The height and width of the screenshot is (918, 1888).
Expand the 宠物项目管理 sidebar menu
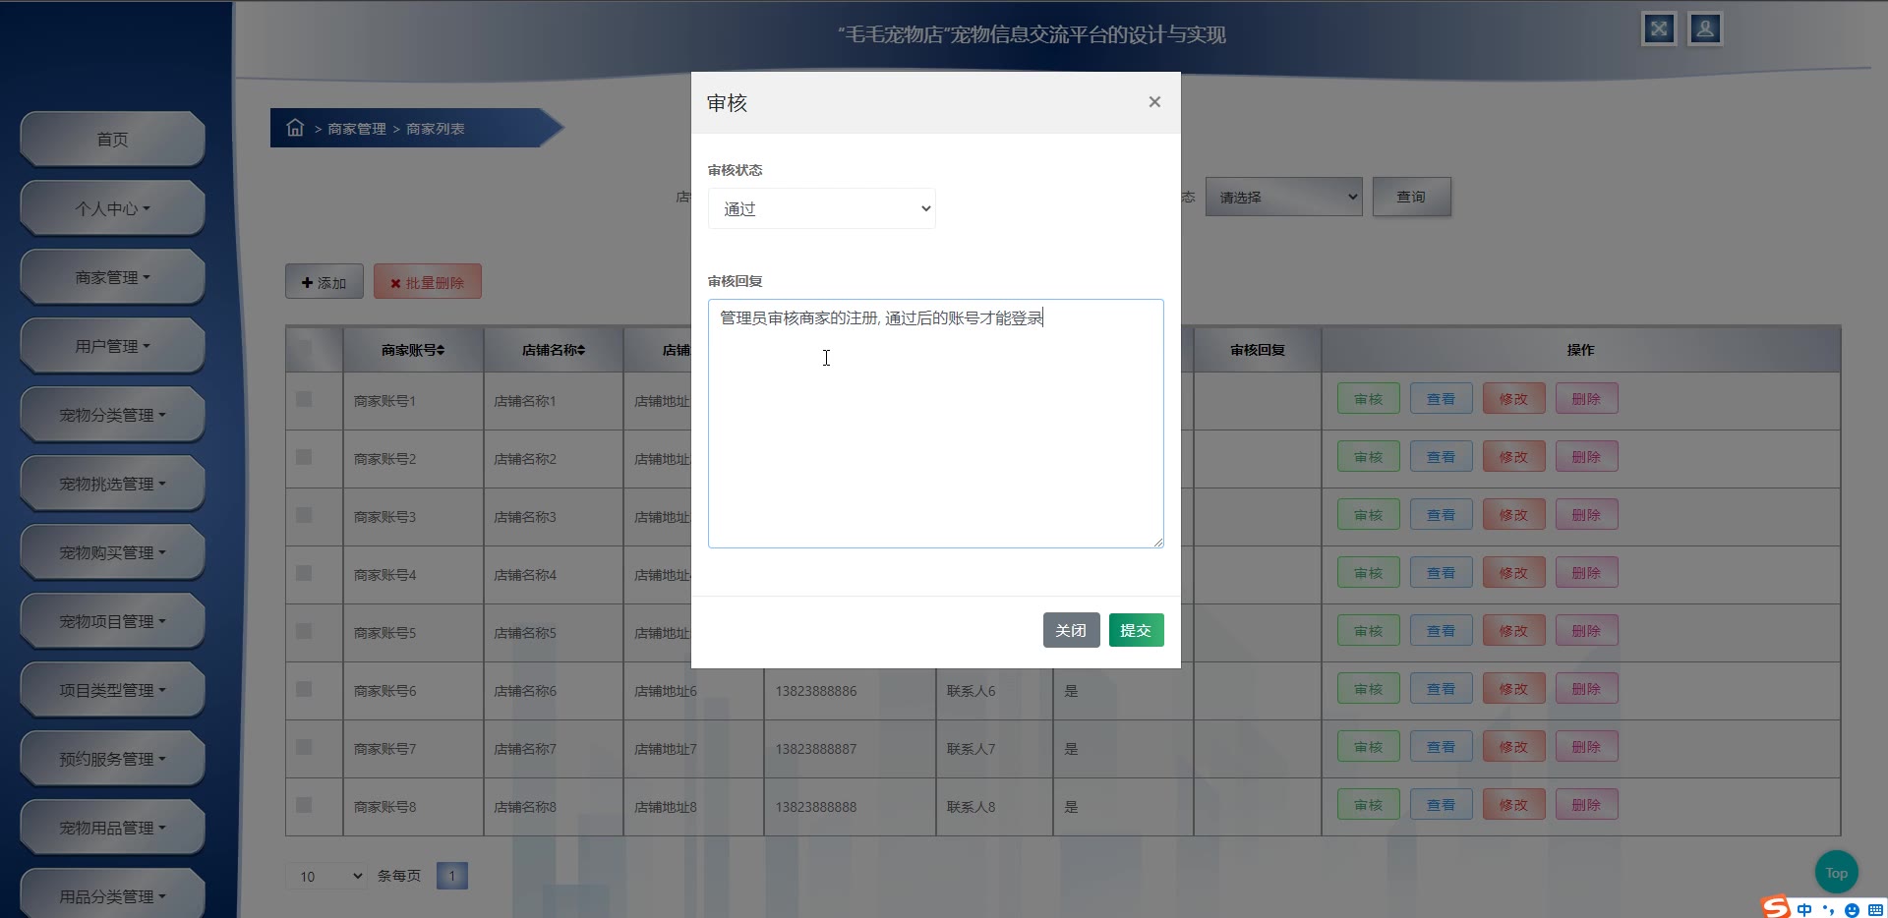pyautogui.click(x=112, y=621)
